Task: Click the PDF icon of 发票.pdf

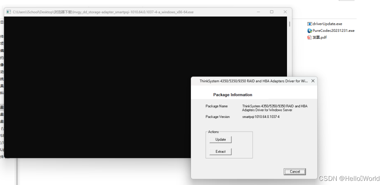Action: click(x=309, y=37)
